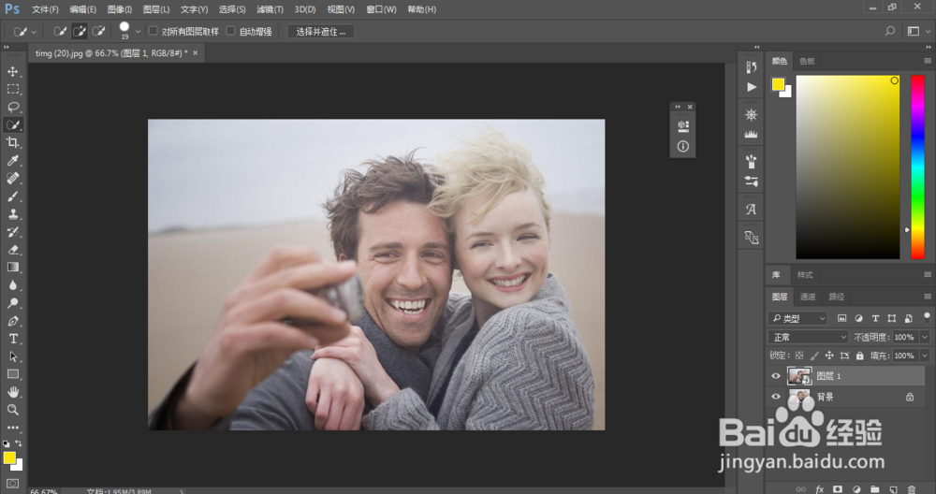
Task: Toggle lock all padlock icon
Action: 859,356
